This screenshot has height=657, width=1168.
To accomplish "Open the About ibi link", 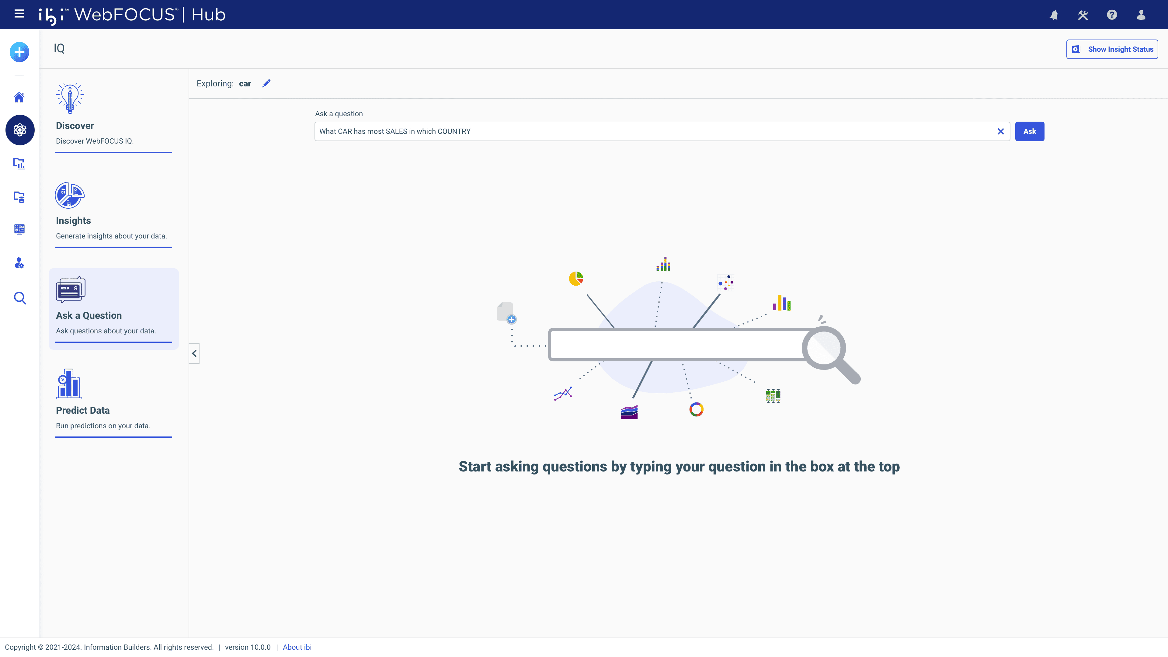I will pos(297,647).
